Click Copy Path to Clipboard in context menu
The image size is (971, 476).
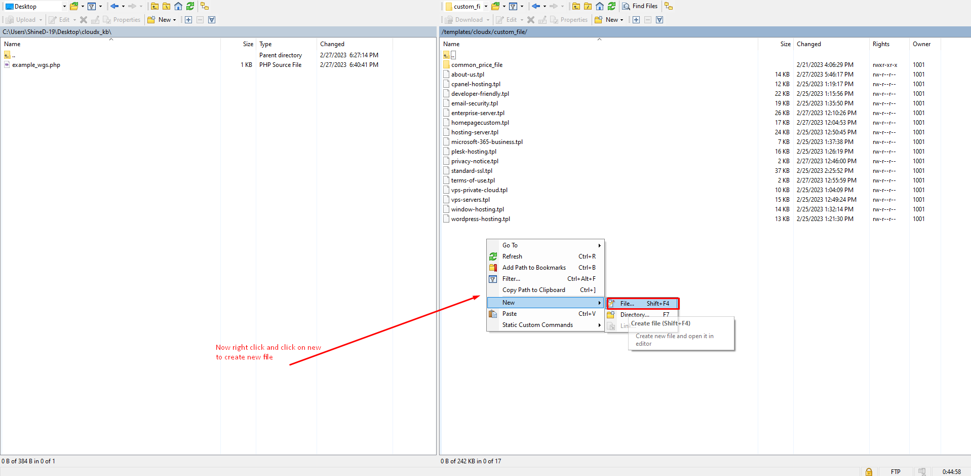point(533,290)
